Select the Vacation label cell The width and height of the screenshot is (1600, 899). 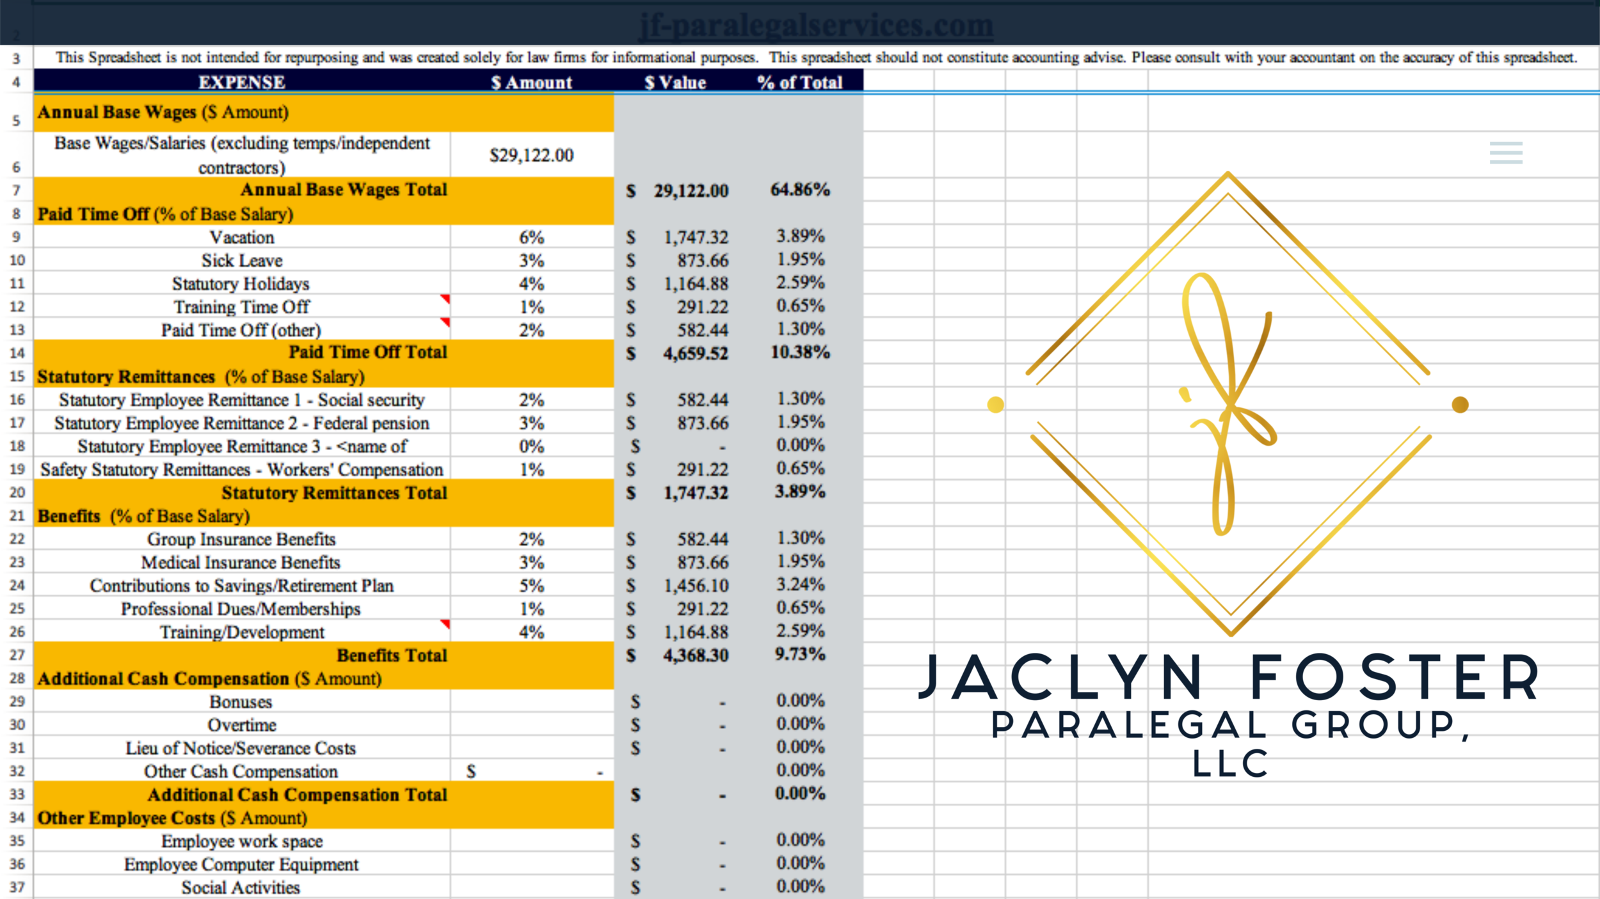coord(242,237)
